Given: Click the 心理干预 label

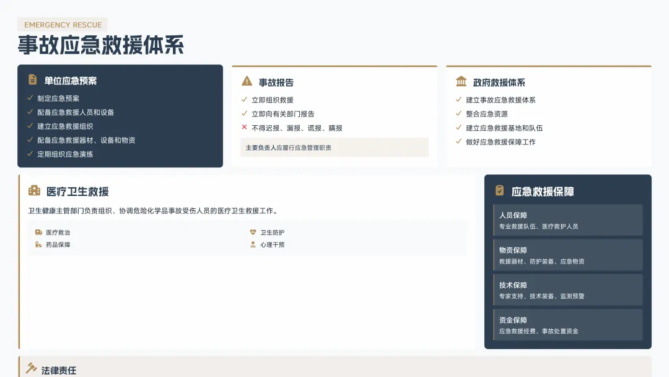Looking at the screenshot, I should tap(272, 245).
